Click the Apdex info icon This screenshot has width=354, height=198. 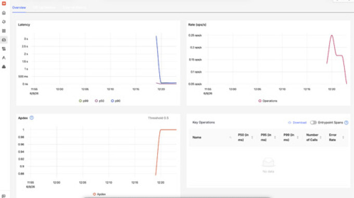coord(32,118)
